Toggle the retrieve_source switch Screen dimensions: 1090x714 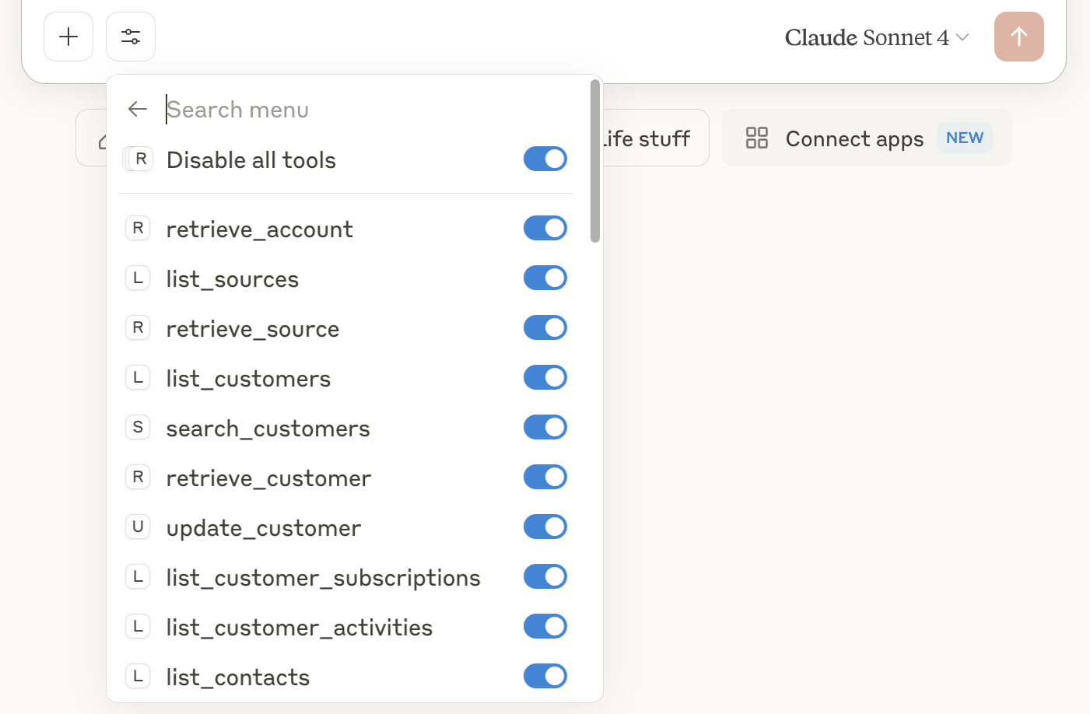(x=545, y=327)
